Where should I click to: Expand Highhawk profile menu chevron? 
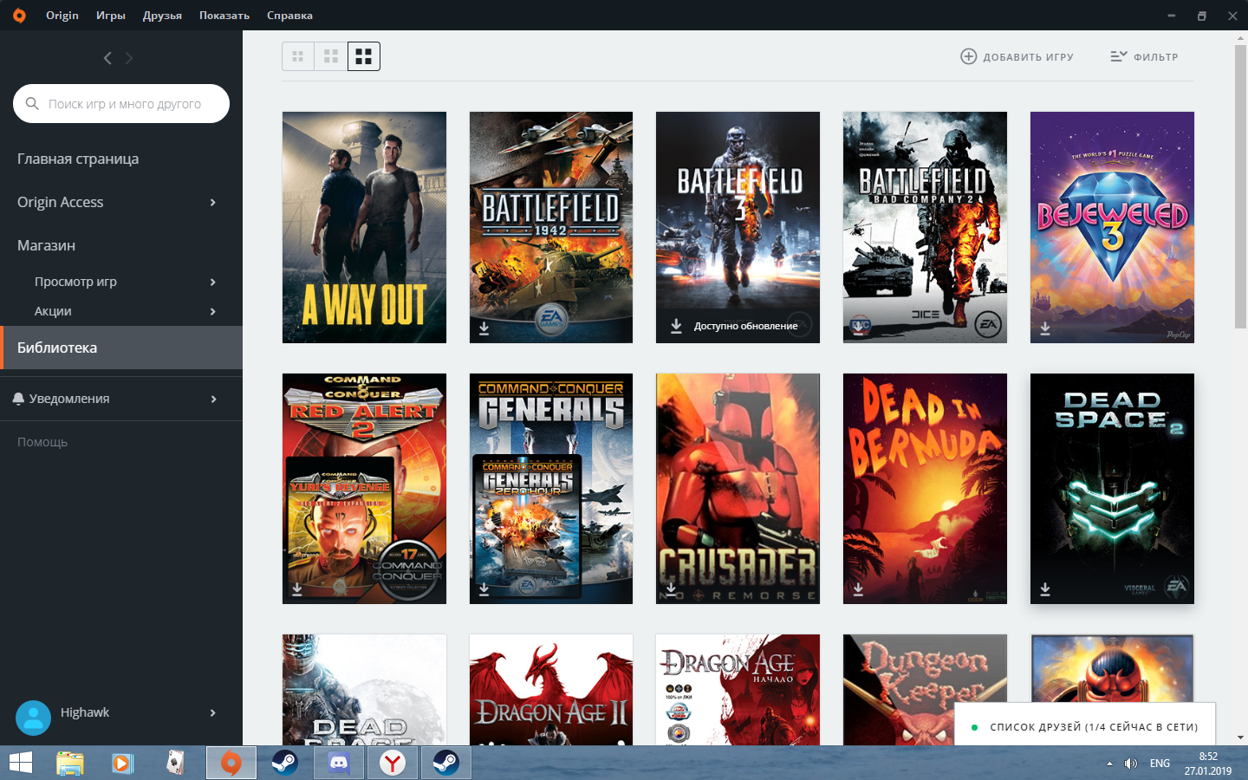(213, 712)
